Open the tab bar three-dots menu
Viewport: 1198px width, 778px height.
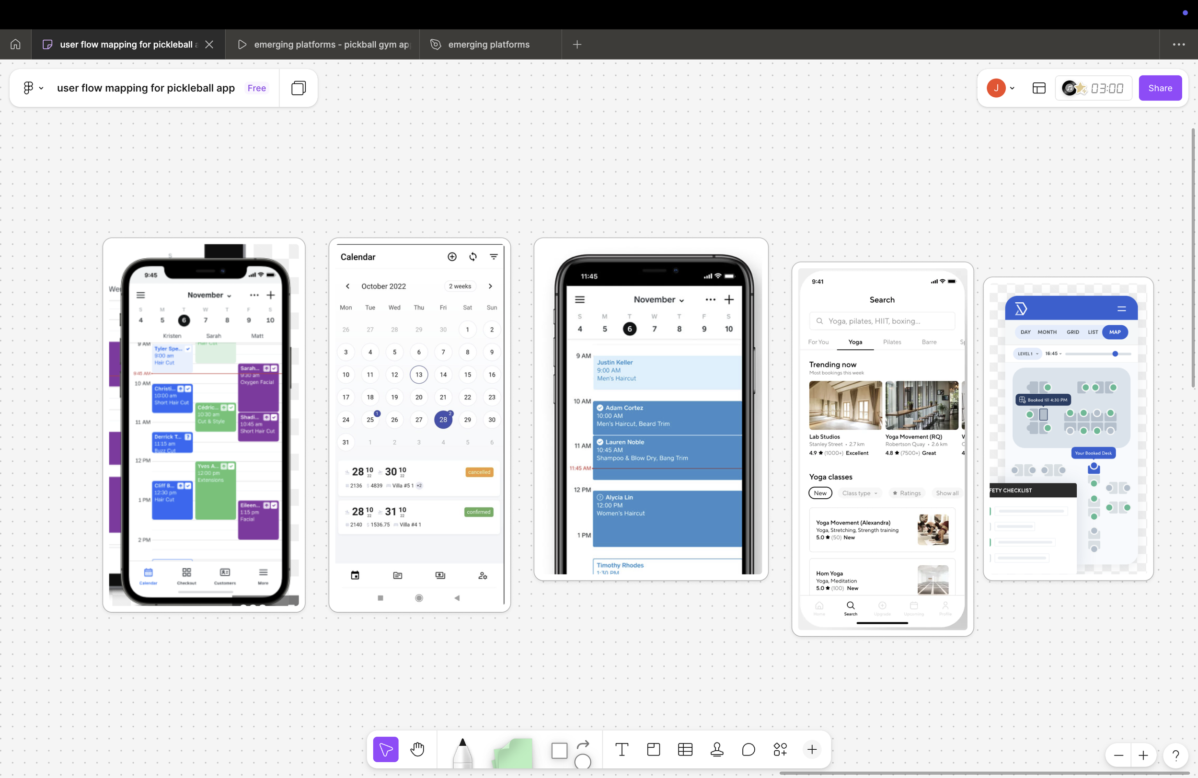click(x=1178, y=44)
